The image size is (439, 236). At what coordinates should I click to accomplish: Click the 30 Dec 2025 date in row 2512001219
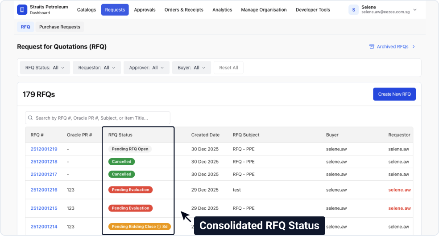(x=205, y=149)
